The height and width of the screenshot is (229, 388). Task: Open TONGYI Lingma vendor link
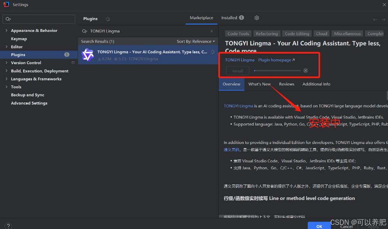point(240,60)
